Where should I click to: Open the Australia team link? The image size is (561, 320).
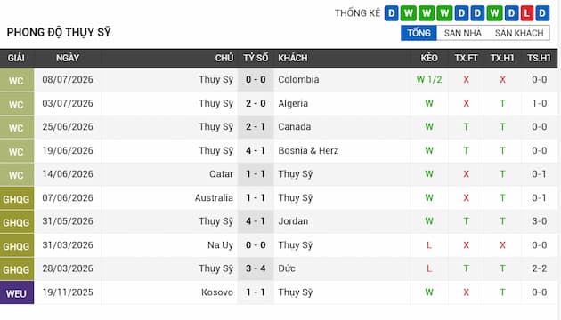tap(214, 198)
